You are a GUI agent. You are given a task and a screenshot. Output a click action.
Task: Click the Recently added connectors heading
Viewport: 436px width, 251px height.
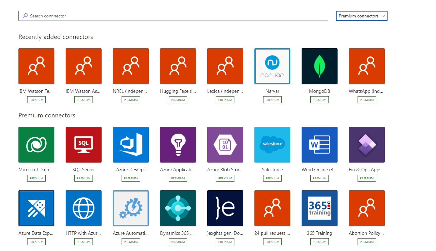pyautogui.click(x=56, y=37)
